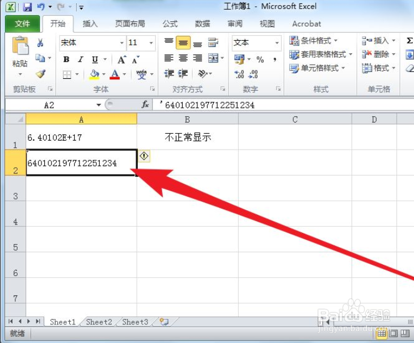
Task: Switch to the Data (数据) tab
Action: click(x=202, y=24)
